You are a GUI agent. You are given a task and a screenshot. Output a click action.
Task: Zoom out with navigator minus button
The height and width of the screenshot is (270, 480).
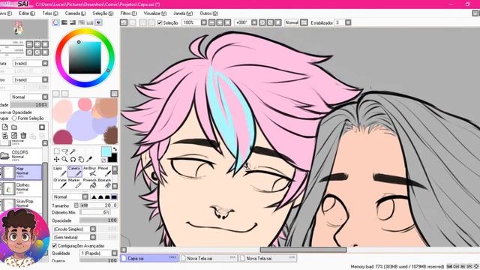(x=29, y=44)
